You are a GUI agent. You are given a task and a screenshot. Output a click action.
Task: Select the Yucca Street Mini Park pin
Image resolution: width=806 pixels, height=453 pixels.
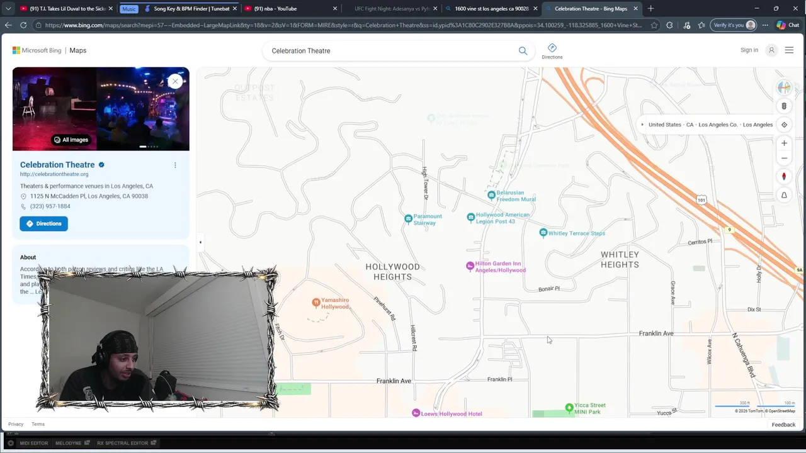click(x=569, y=408)
